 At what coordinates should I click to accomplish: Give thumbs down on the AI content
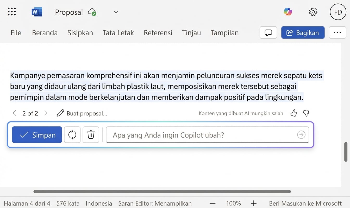point(306,113)
